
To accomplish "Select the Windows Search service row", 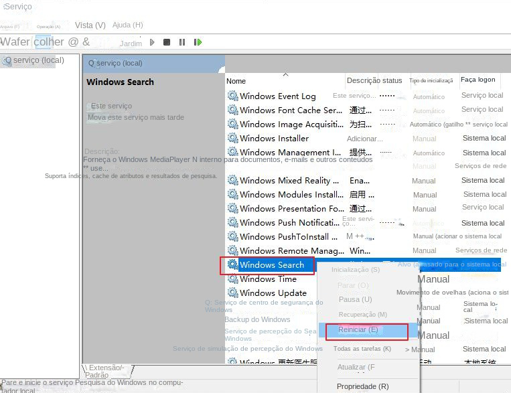I will pos(272,264).
